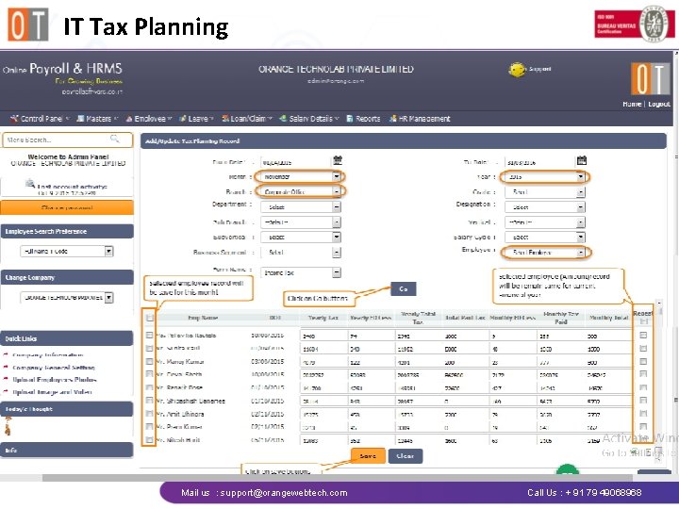
Task: Tick the select-all checkbox in table header
Action: pos(150,318)
